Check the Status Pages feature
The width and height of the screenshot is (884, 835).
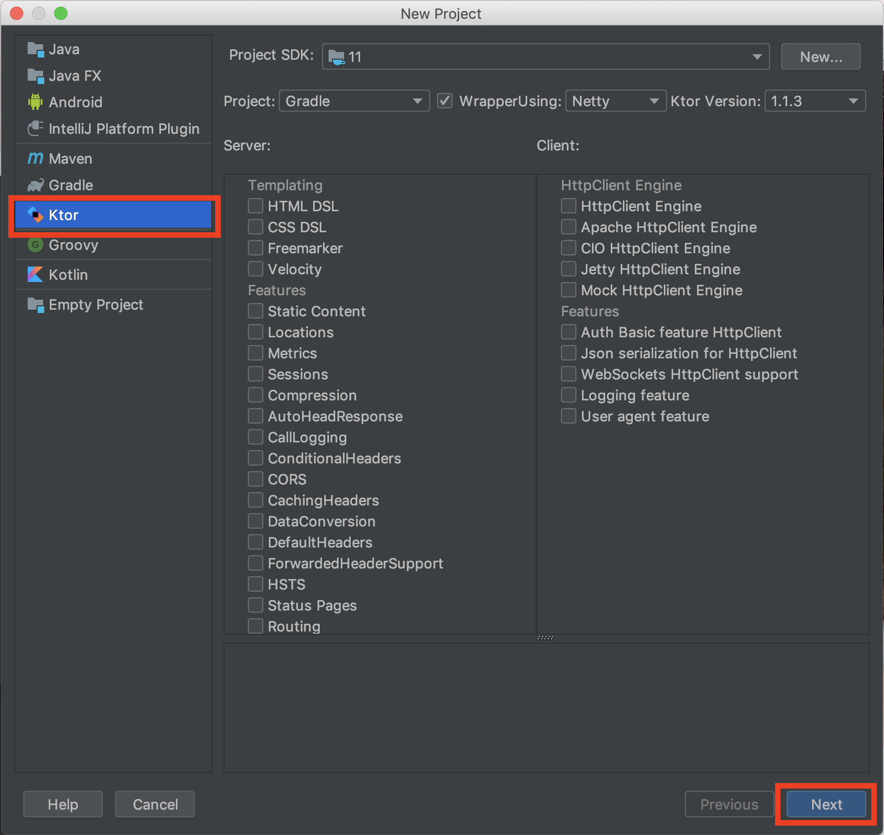256,606
